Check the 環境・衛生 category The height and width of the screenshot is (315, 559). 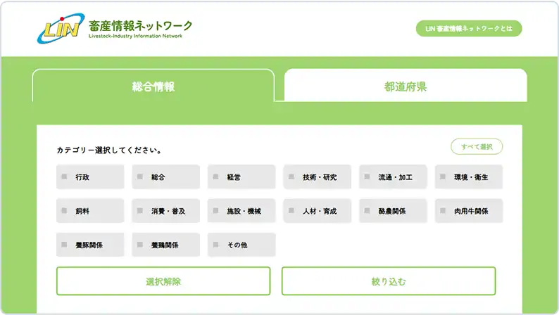click(443, 177)
